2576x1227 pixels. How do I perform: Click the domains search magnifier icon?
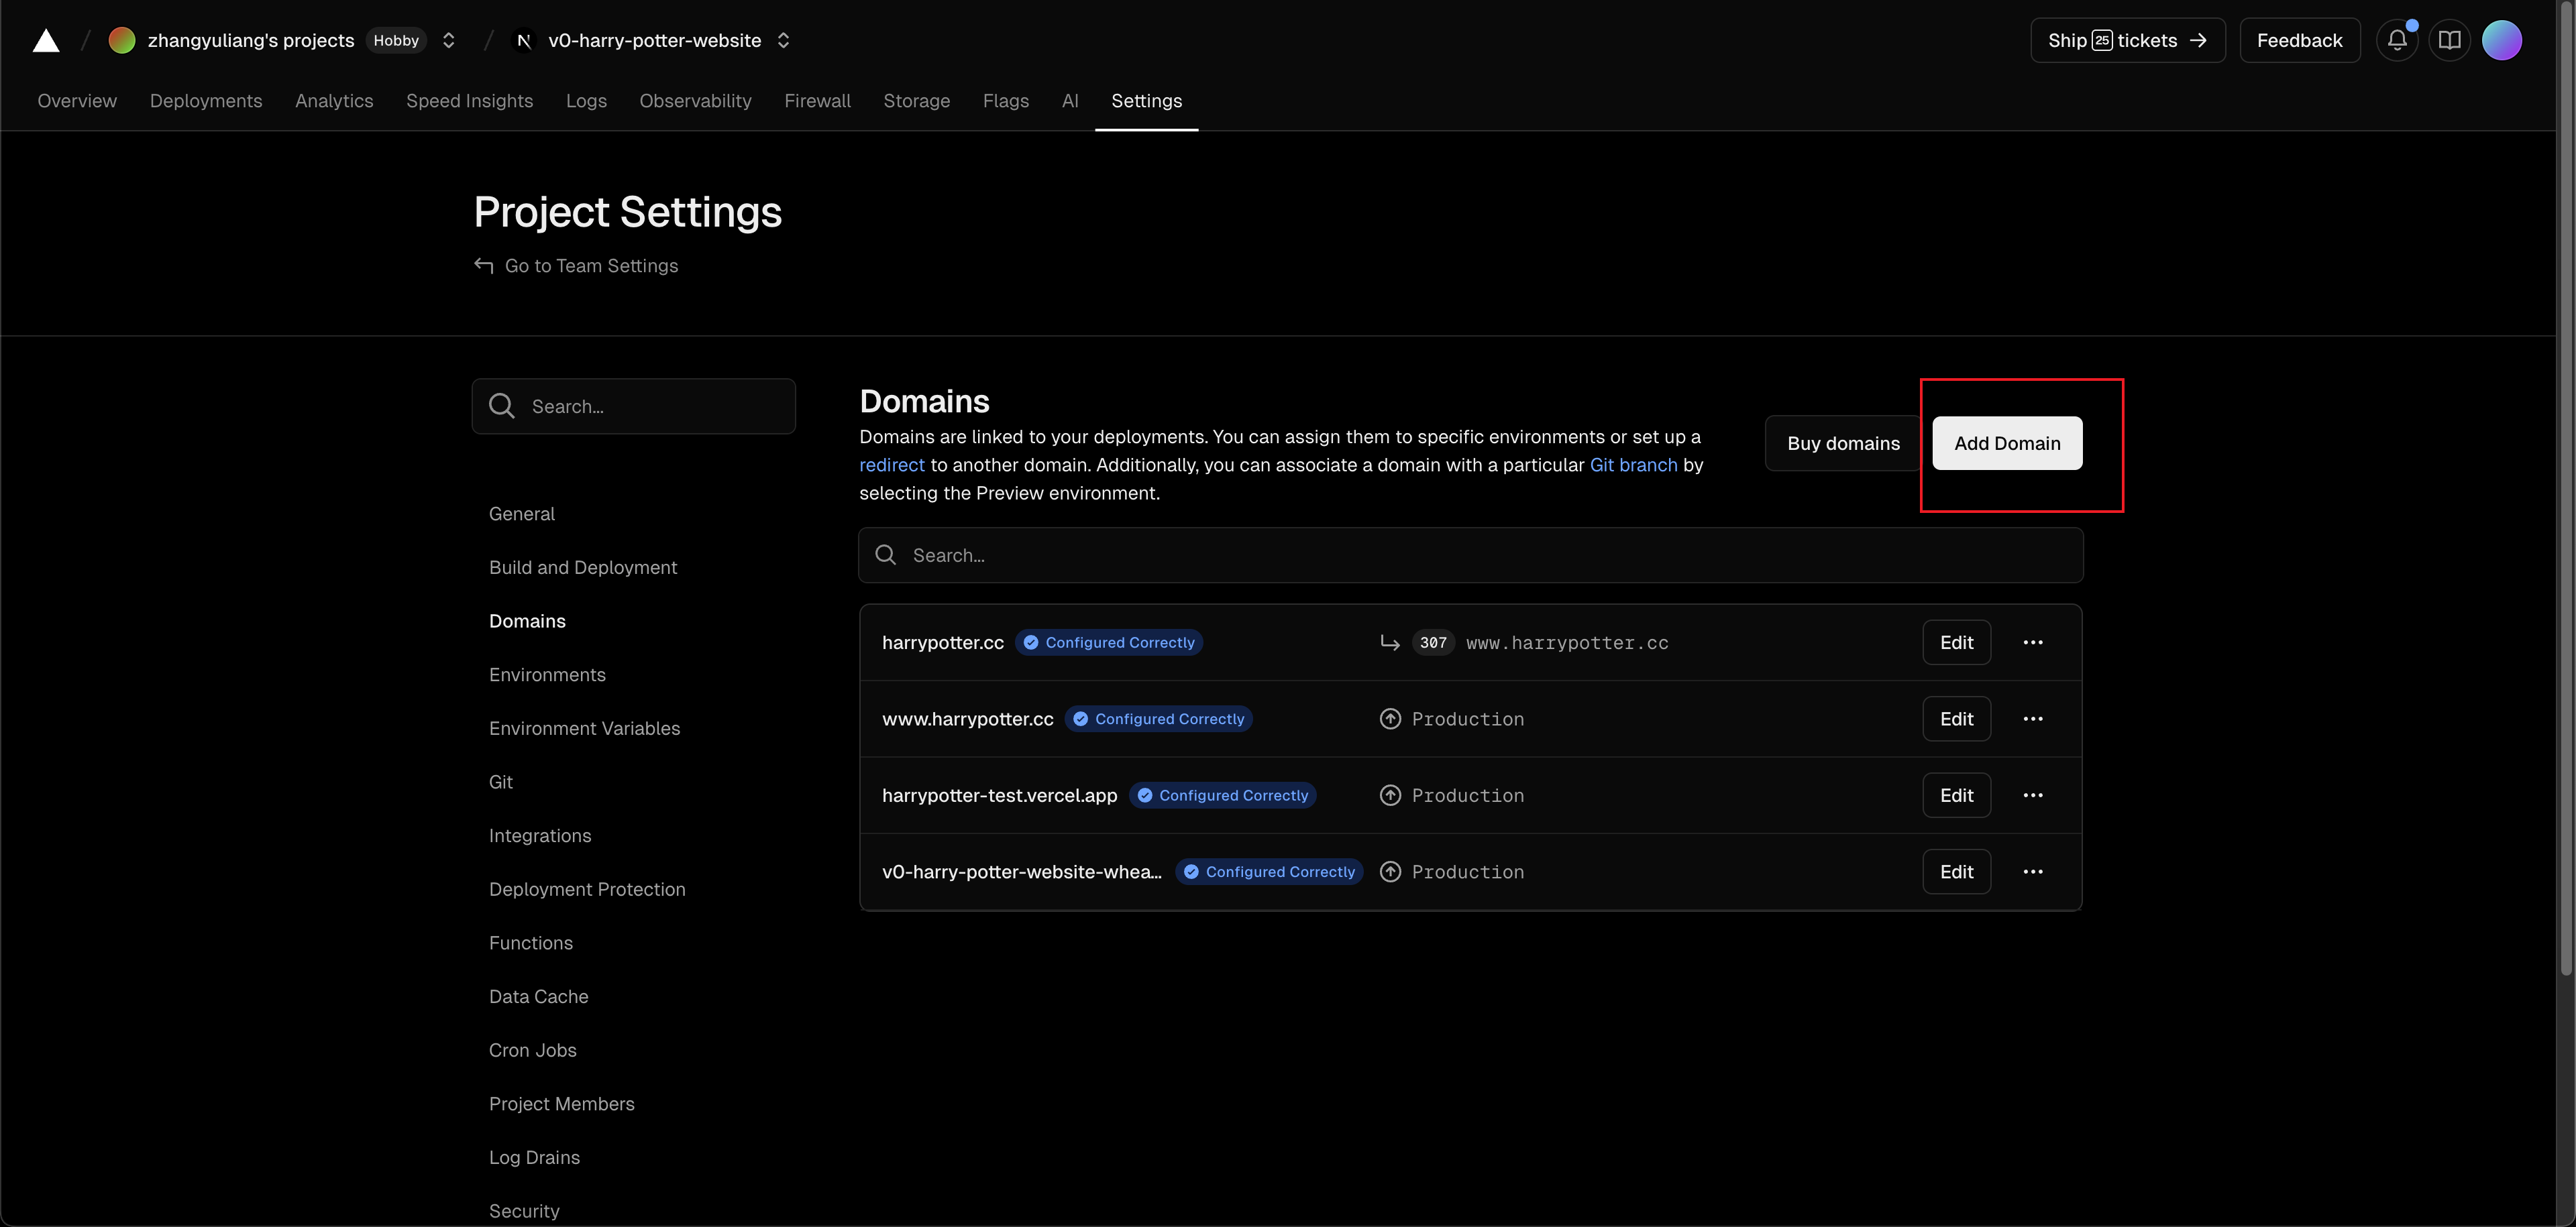click(x=886, y=554)
